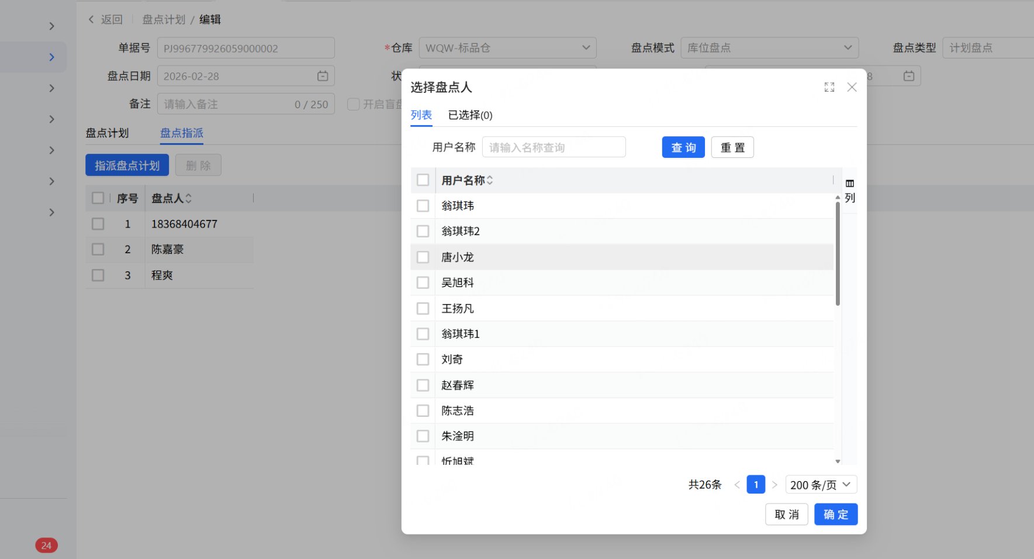The image size is (1034, 559).
Task: Sort by 用户名称 column sort icon
Action: point(490,181)
